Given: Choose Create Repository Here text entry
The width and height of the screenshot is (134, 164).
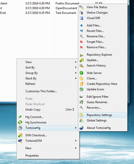Looking at the screenshot, I should click(x=102, y=84).
